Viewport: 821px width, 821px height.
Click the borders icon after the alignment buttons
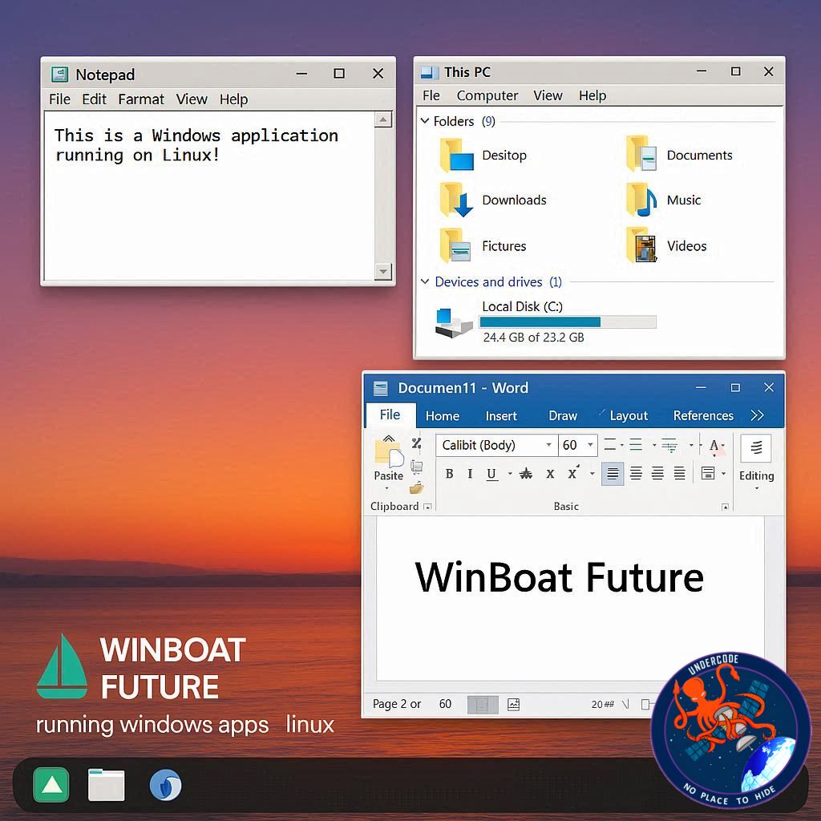(708, 473)
